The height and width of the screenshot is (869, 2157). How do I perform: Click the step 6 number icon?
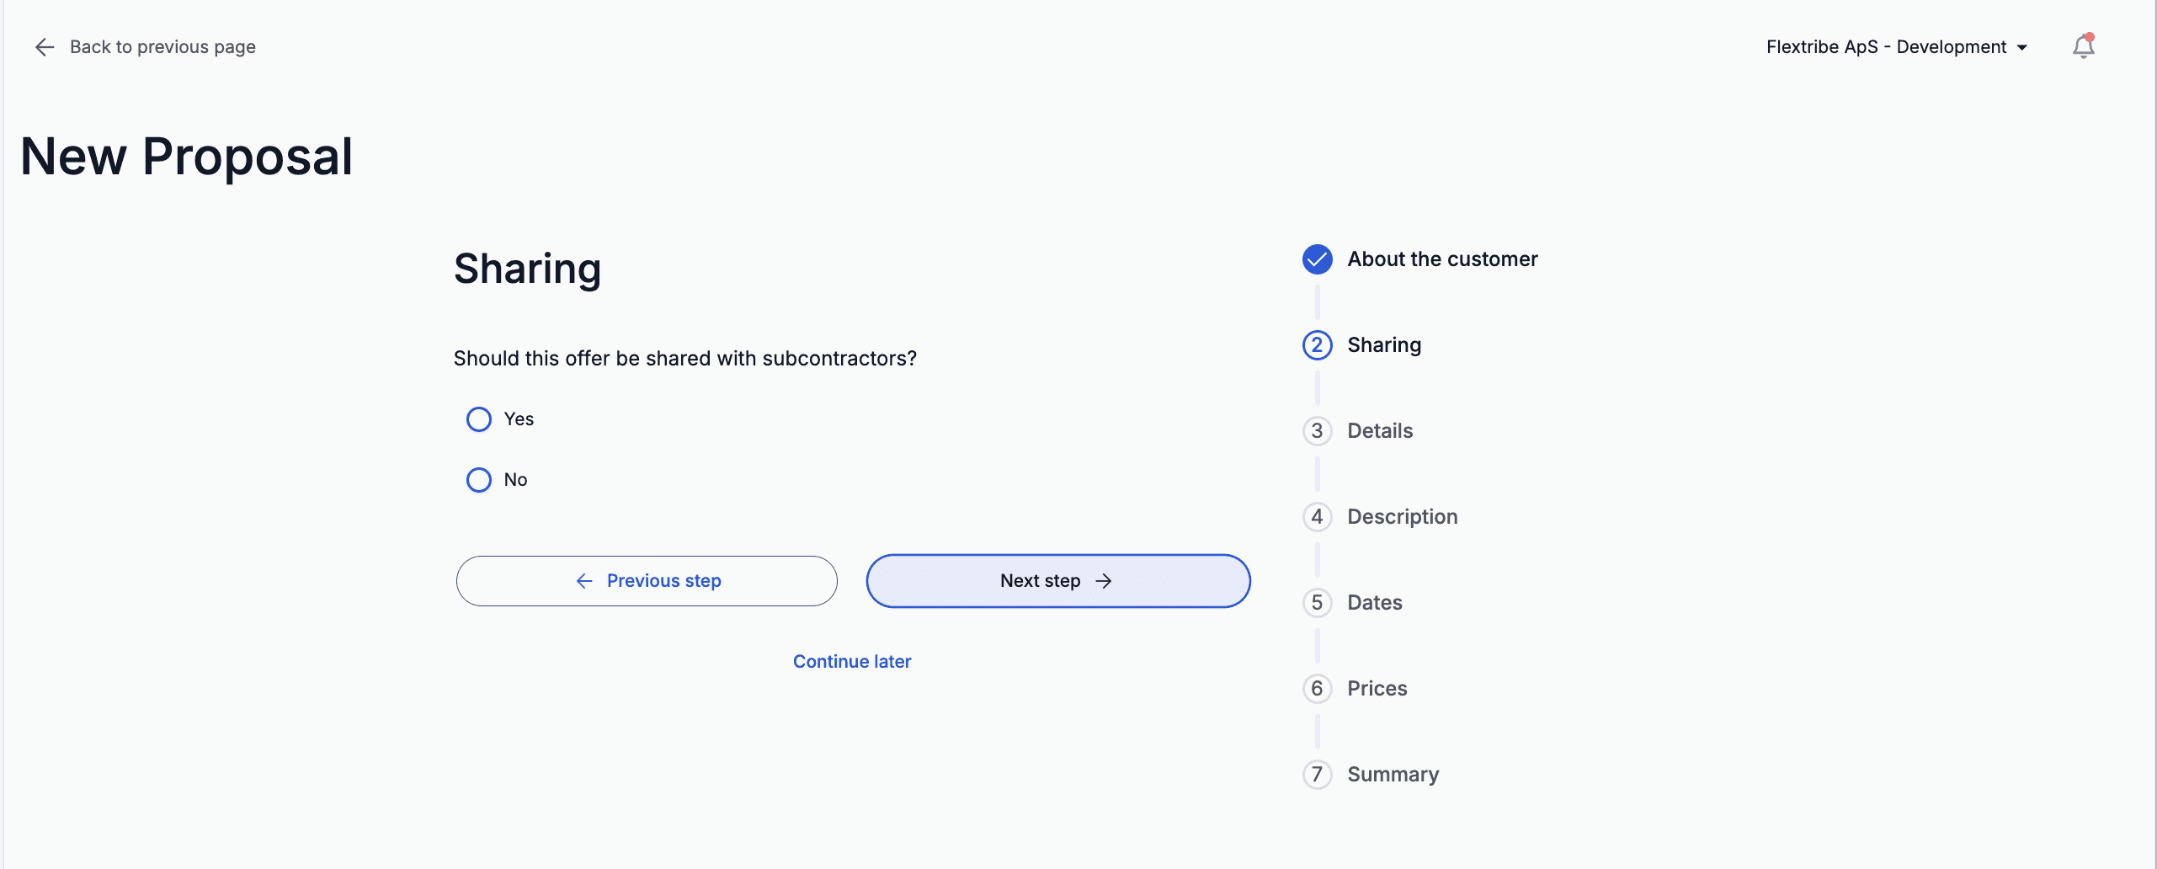point(1317,689)
